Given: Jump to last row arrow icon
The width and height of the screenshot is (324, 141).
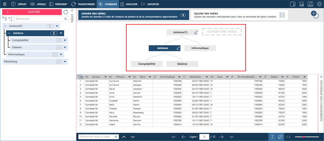Looking at the screenshot, I should point(231,137).
